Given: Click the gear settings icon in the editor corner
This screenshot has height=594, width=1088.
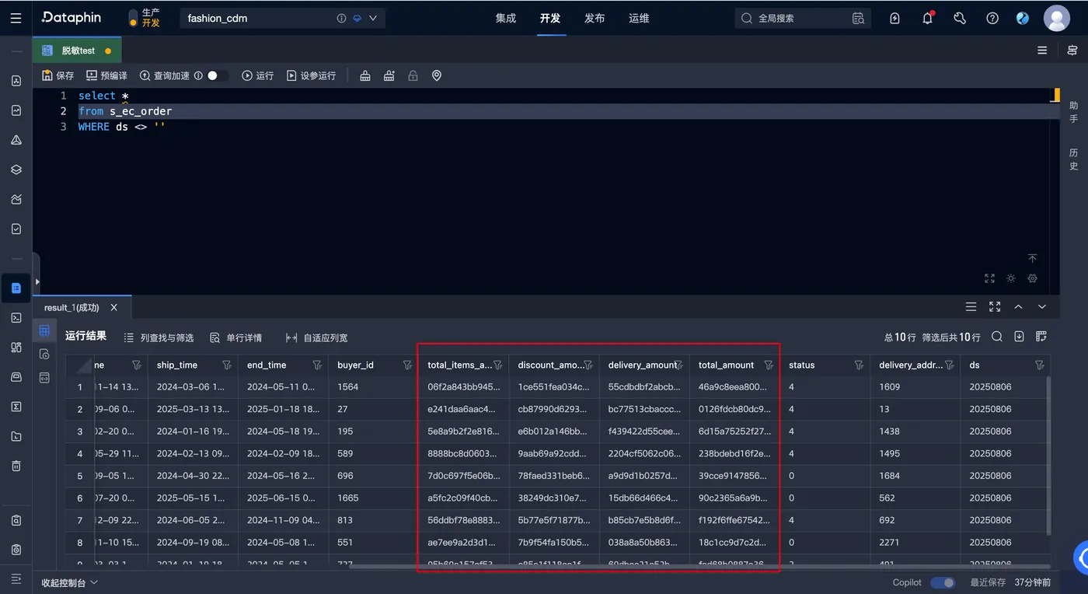Looking at the screenshot, I should click(x=1032, y=278).
